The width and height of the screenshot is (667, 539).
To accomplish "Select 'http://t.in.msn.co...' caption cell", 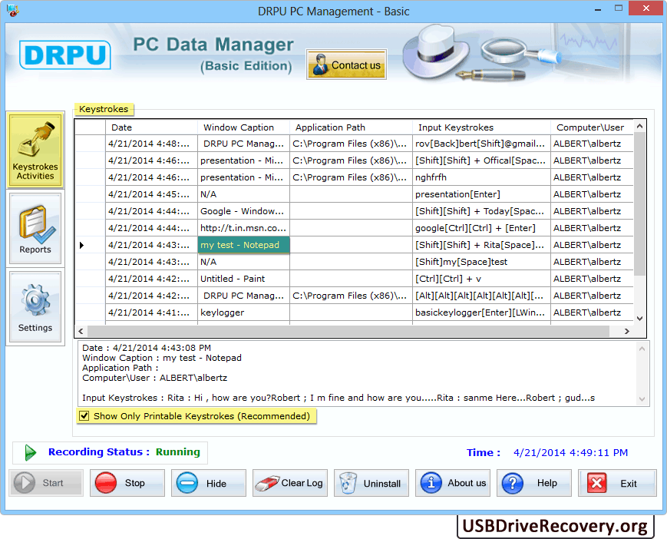I will 243,228.
